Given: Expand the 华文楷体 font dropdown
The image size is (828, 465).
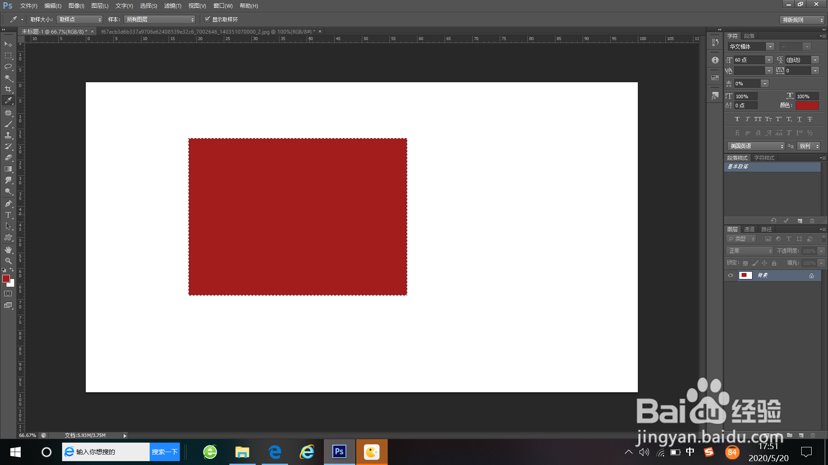Looking at the screenshot, I should pyautogui.click(x=770, y=46).
